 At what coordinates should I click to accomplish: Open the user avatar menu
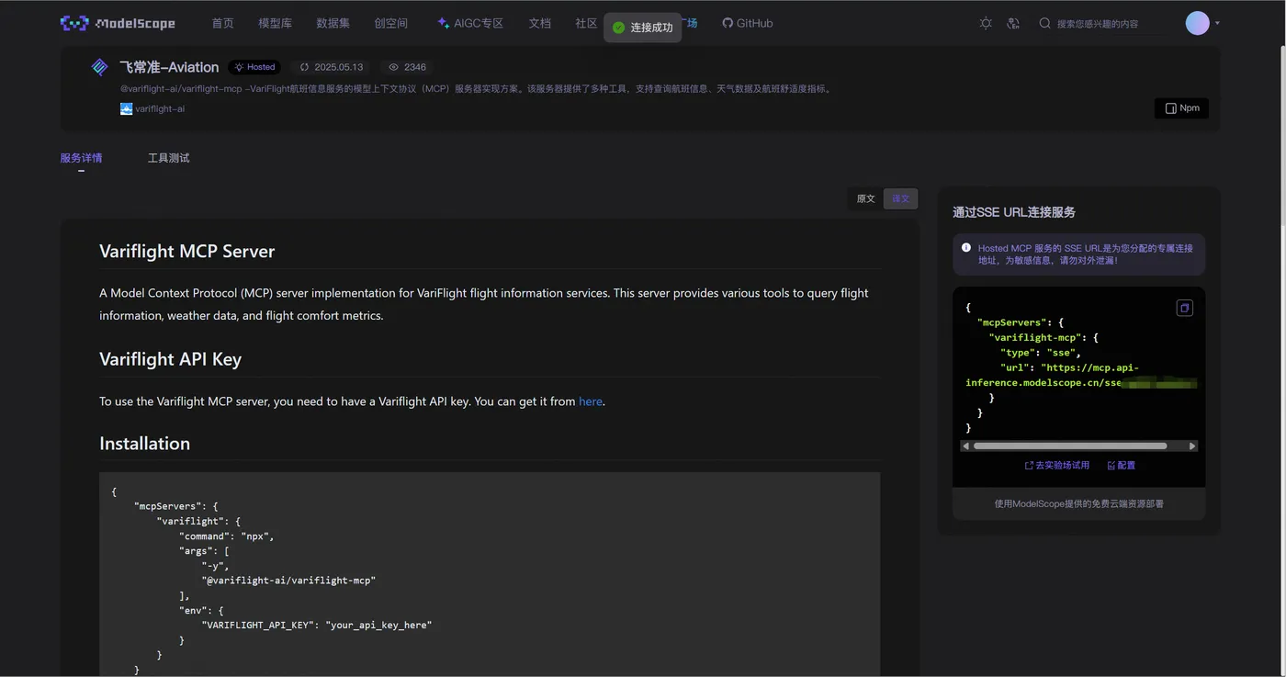(1198, 23)
